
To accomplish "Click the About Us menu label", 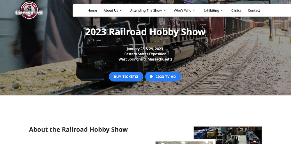I will click(111, 10).
